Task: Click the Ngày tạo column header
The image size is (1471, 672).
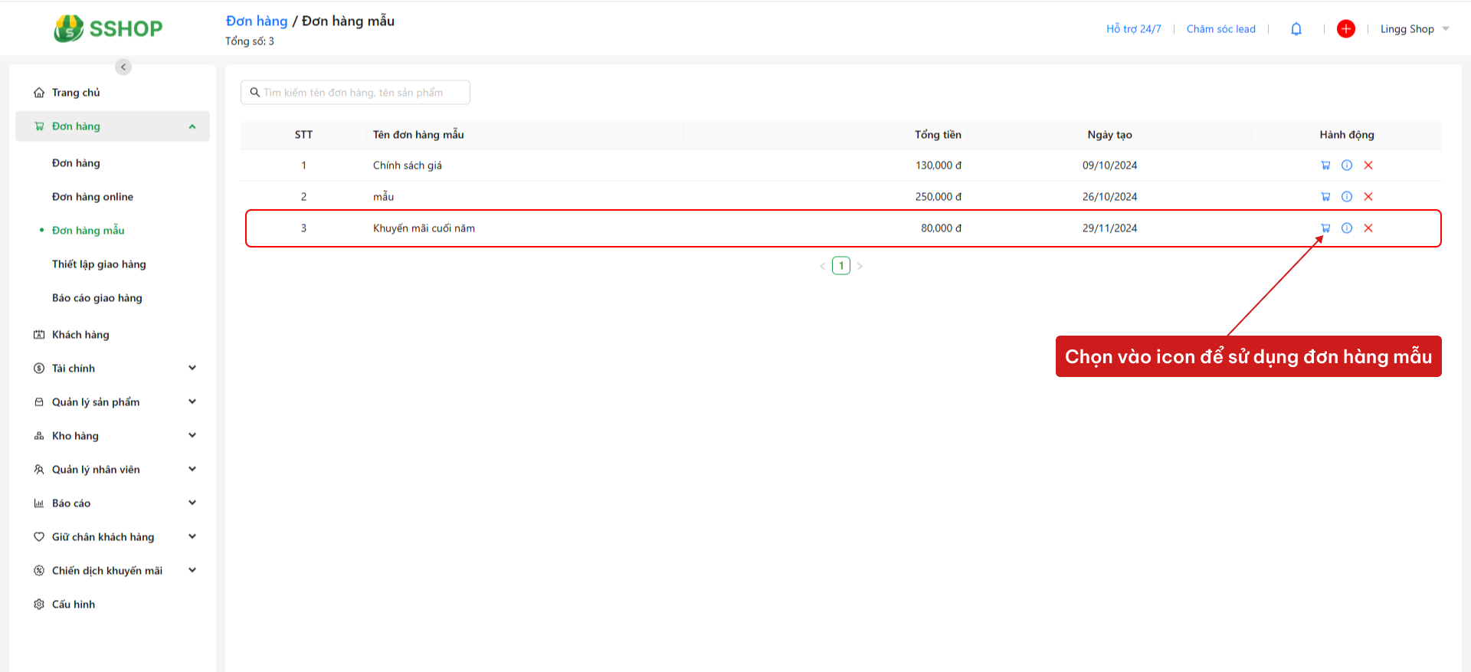Action: point(1109,135)
